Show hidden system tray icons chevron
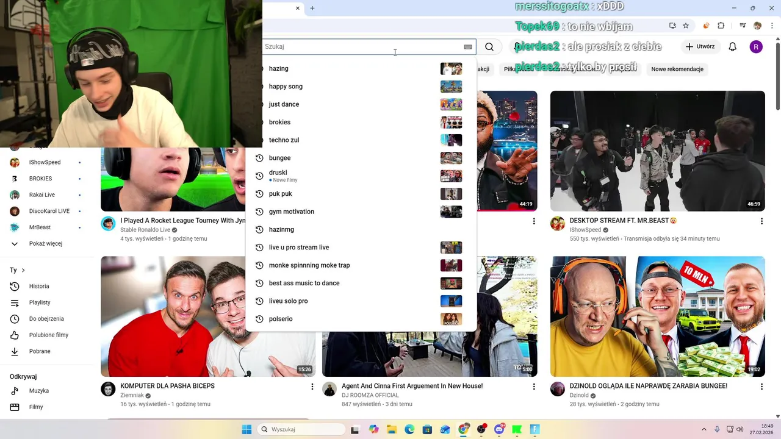 (x=704, y=429)
